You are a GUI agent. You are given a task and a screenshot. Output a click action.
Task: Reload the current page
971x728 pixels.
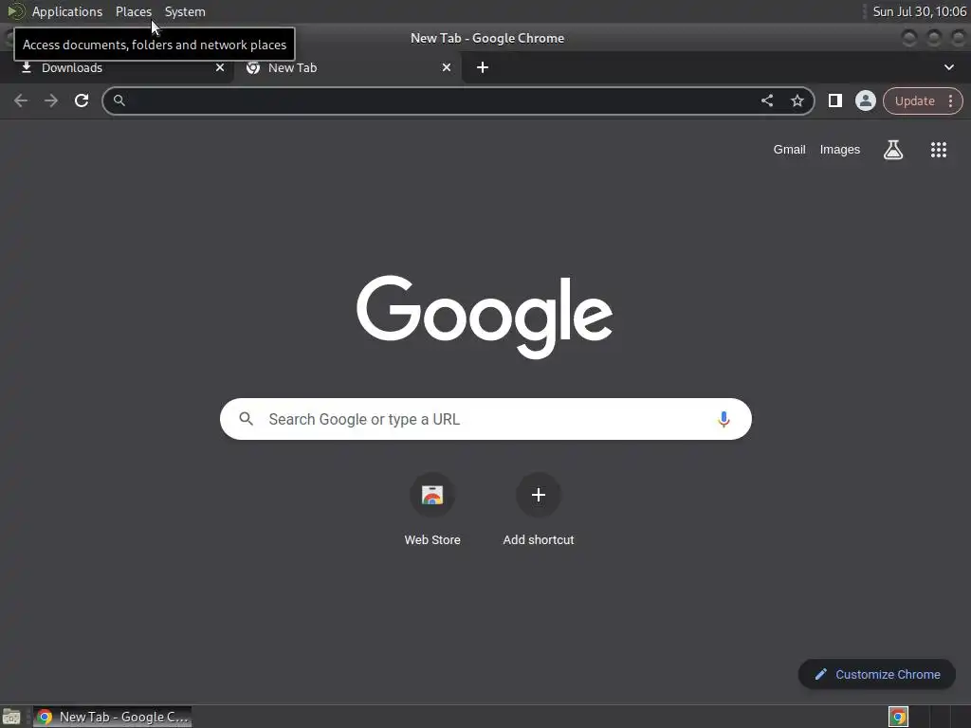click(x=82, y=100)
